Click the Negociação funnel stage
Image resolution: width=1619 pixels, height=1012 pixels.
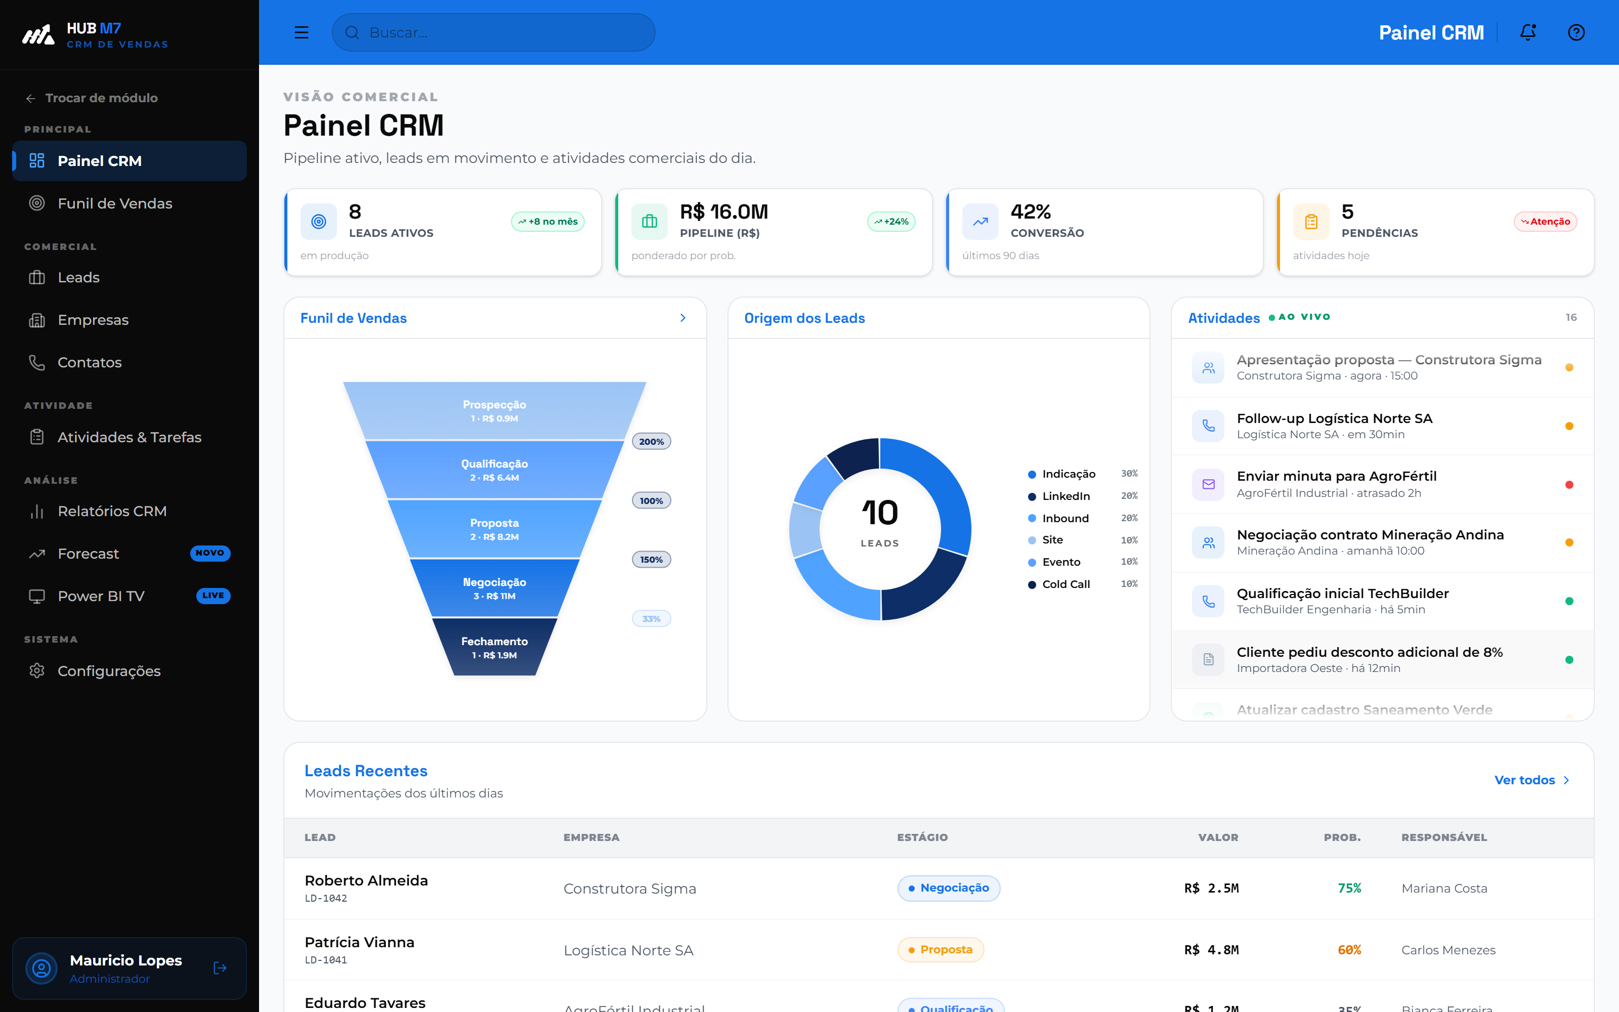(494, 588)
